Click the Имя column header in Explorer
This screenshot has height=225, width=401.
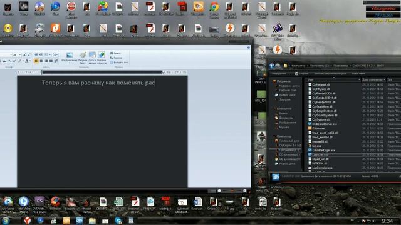(x=333, y=79)
